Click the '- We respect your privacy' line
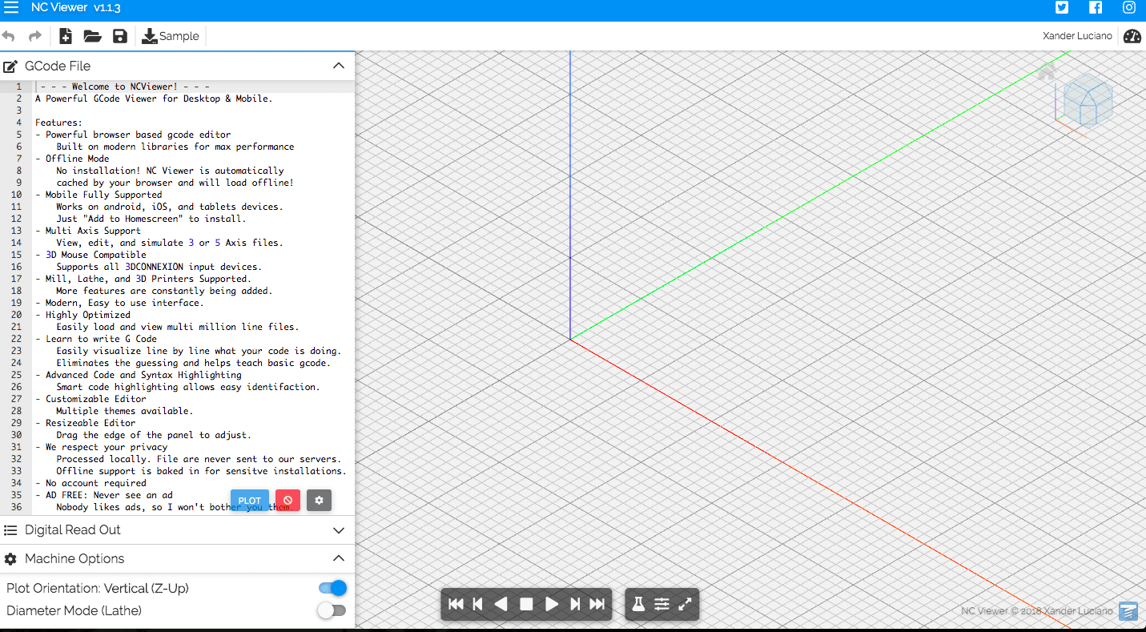This screenshot has width=1146, height=632. pos(102,447)
